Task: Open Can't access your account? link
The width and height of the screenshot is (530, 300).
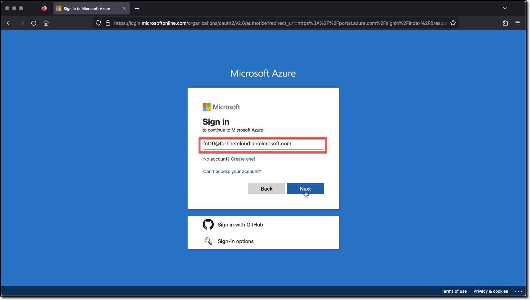Action: [232, 172]
